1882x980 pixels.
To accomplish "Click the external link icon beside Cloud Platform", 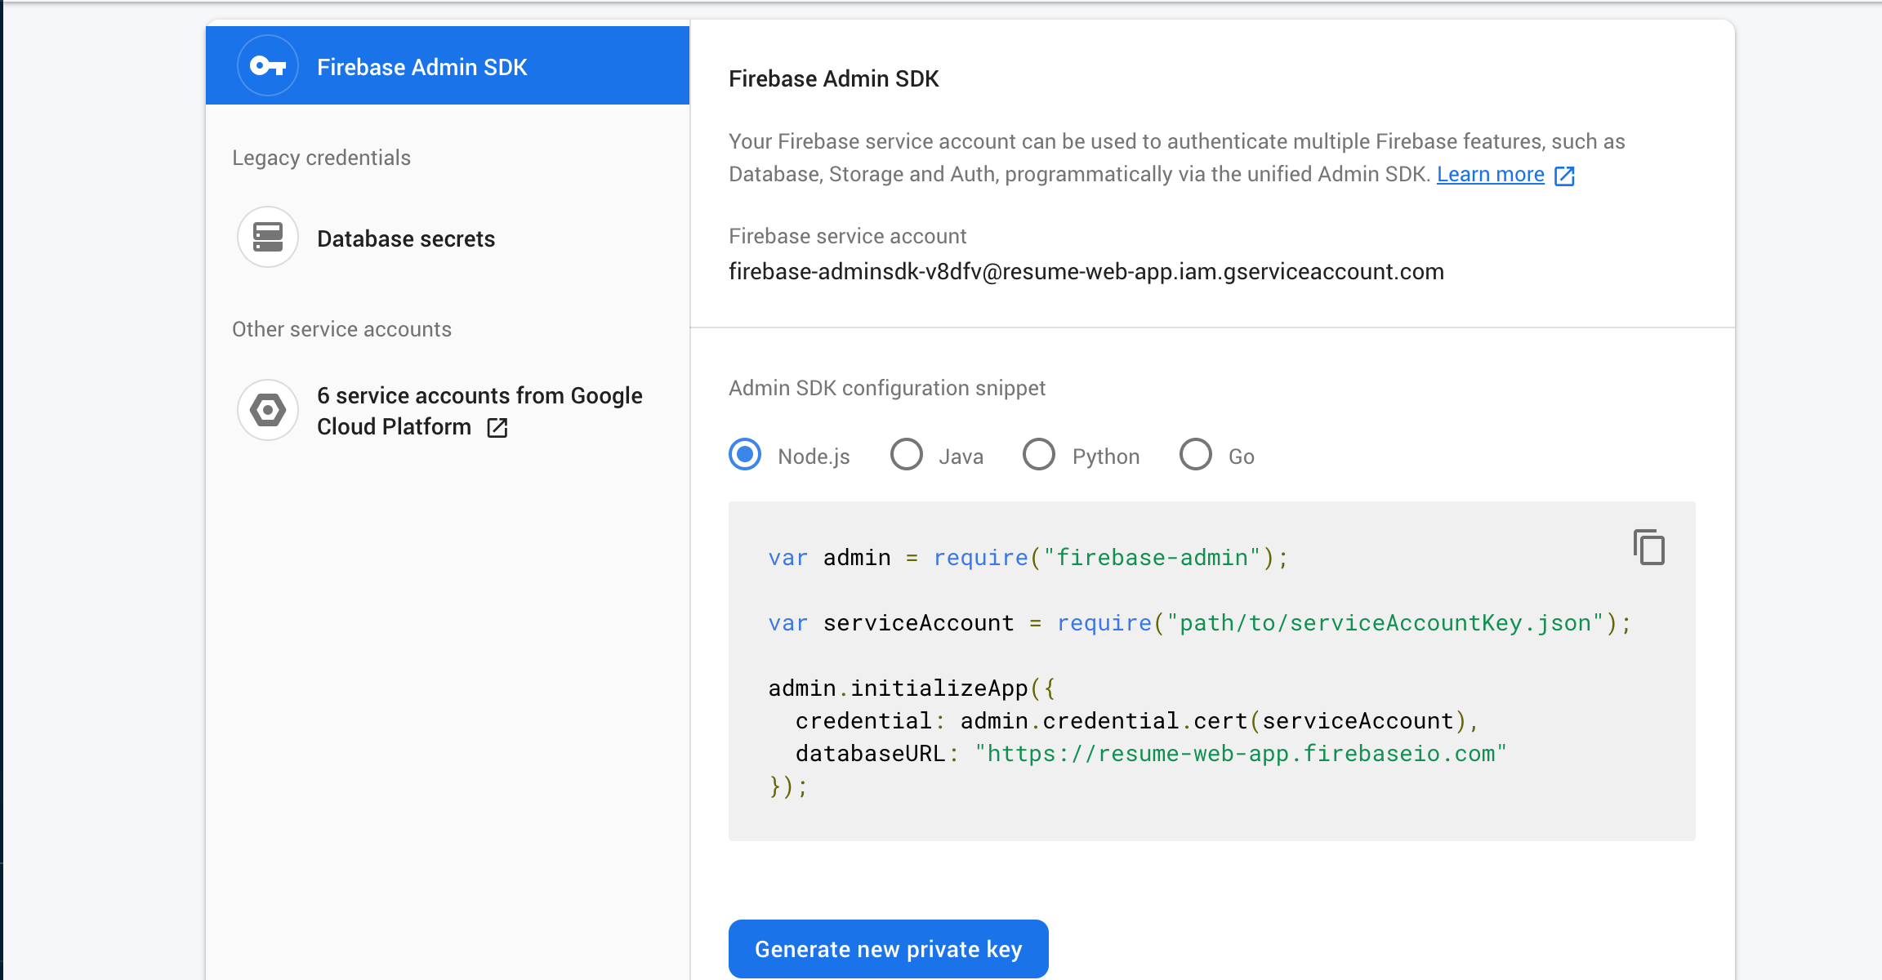I will [497, 427].
